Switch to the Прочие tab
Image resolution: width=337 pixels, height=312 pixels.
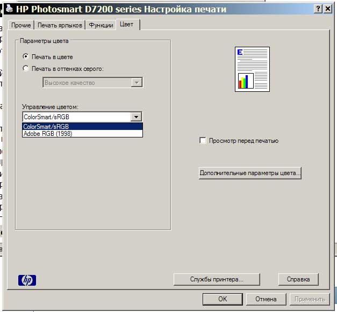pyautogui.click(x=21, y=25)
